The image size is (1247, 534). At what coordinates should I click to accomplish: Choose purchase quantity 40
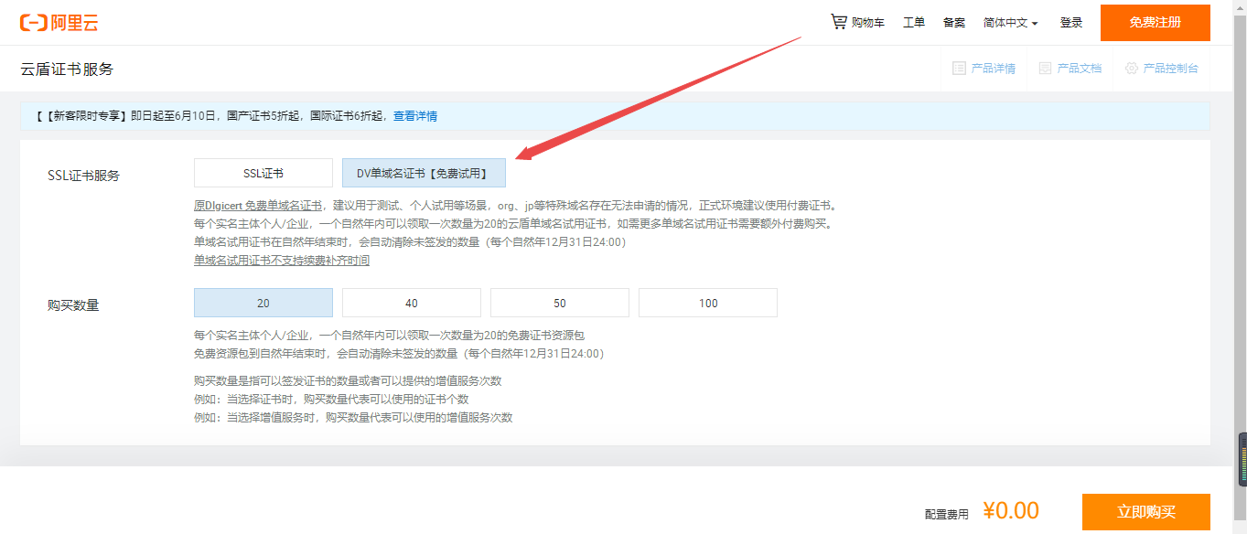[412, 303]
